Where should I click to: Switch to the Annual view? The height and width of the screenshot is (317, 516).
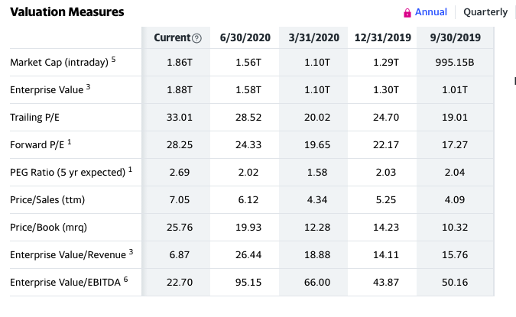point(431,12)
